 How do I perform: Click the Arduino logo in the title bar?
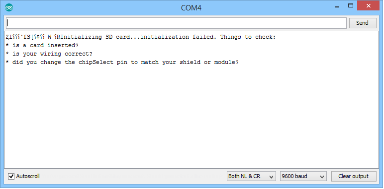[9, 8]
